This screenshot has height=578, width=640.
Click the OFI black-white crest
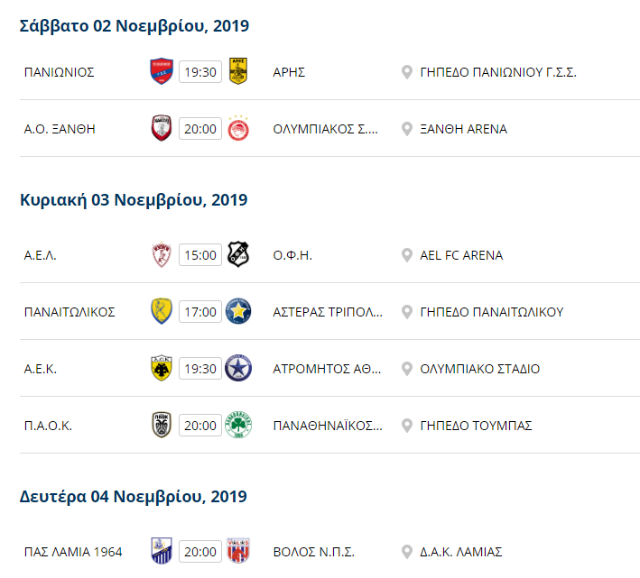click(238, 255)
